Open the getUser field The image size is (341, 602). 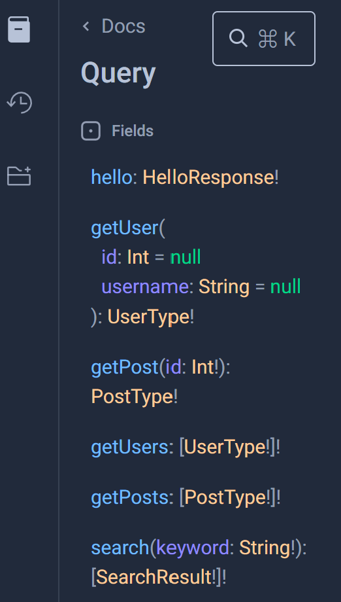point(125,228)
